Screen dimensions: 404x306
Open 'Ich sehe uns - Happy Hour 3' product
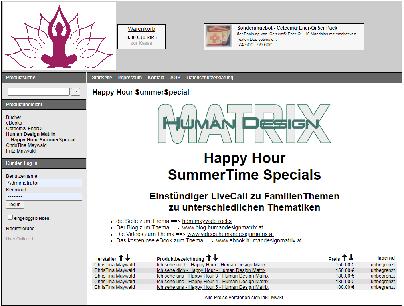coord(212,276)
